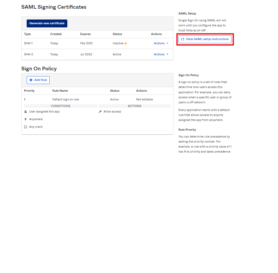Viewport: 278px width, 273px height.
Task: Click the Type column header in certificates table
Action: 27,34
